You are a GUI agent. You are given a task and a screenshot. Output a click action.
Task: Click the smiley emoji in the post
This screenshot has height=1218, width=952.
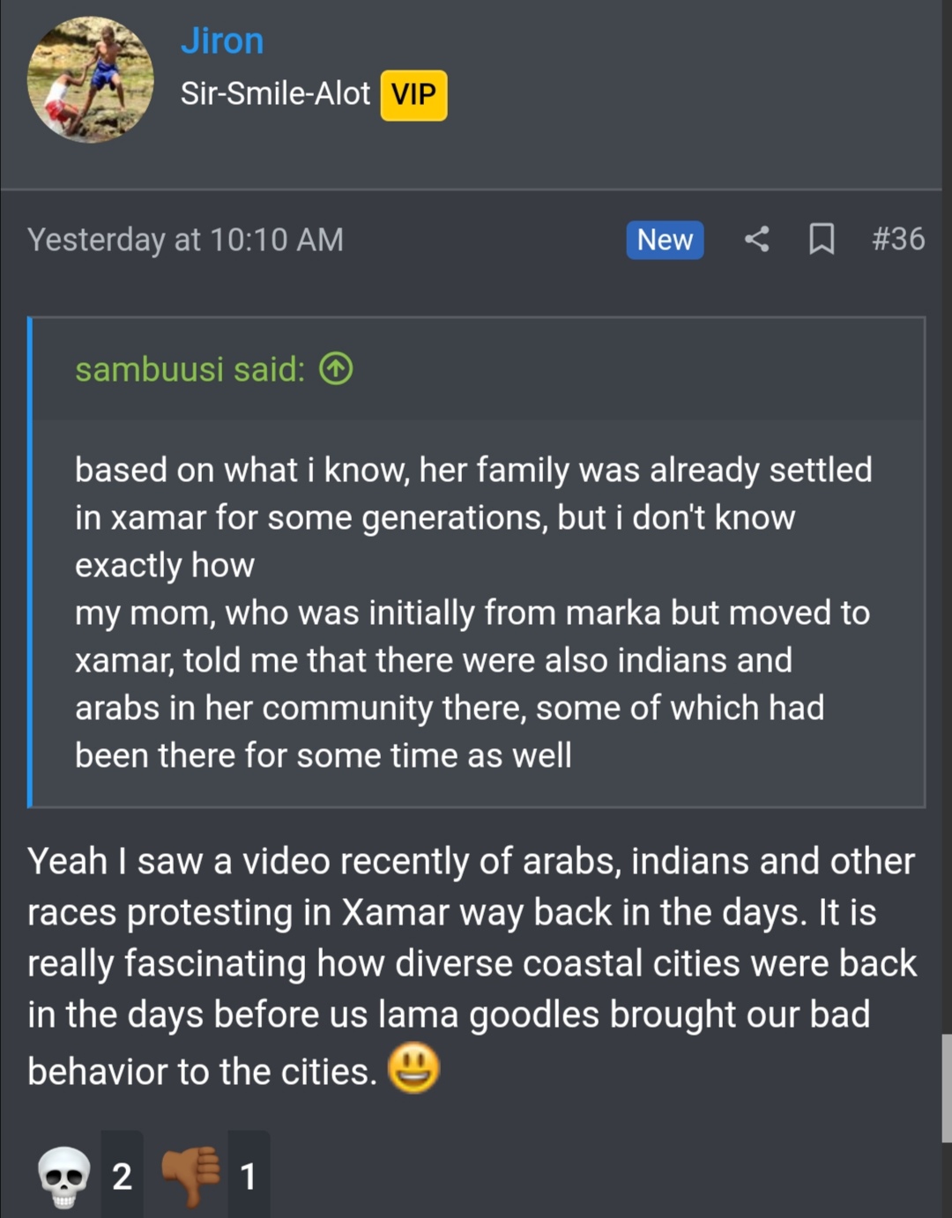pyautogui.click(x=413, y=1068)
